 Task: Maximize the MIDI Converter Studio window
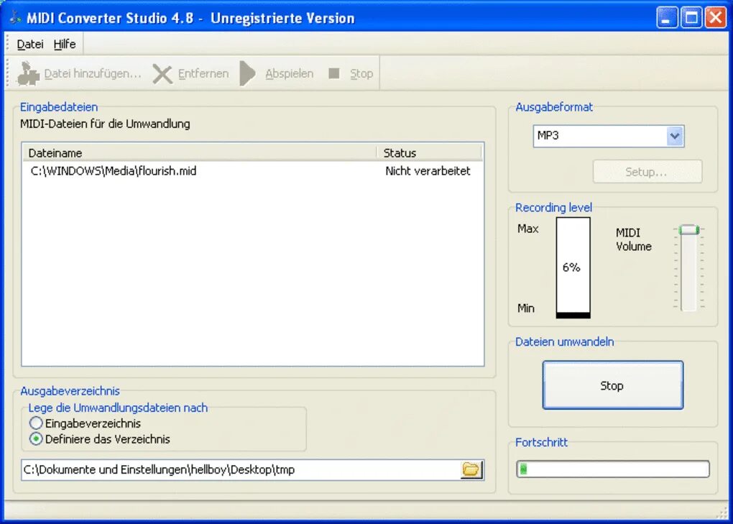[691, 18]
